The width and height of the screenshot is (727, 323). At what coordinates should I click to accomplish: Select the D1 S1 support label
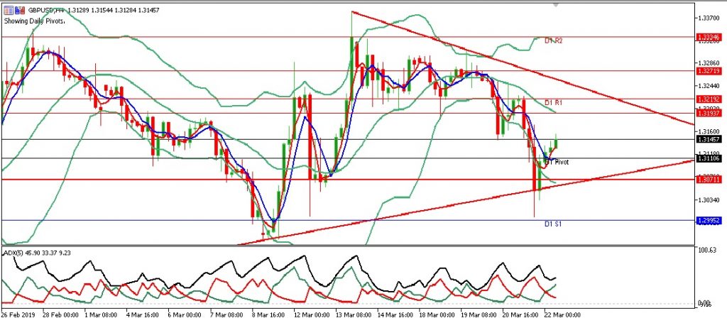click(553, 224)
